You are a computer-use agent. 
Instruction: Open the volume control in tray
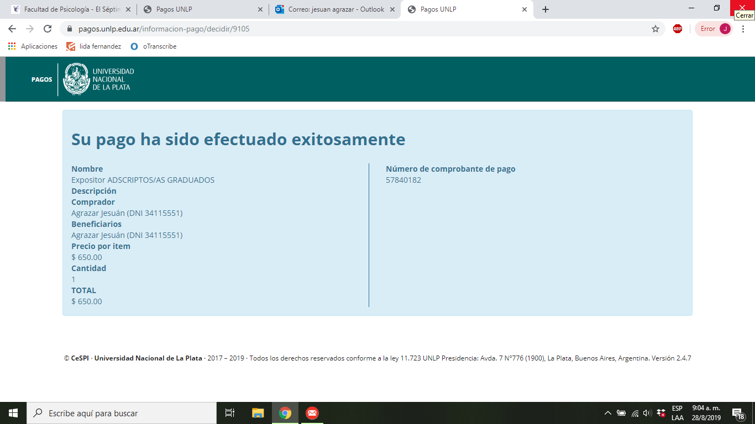point(647,413)
